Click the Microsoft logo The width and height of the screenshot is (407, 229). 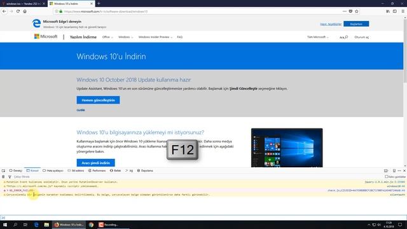click(x=46, y=37)
